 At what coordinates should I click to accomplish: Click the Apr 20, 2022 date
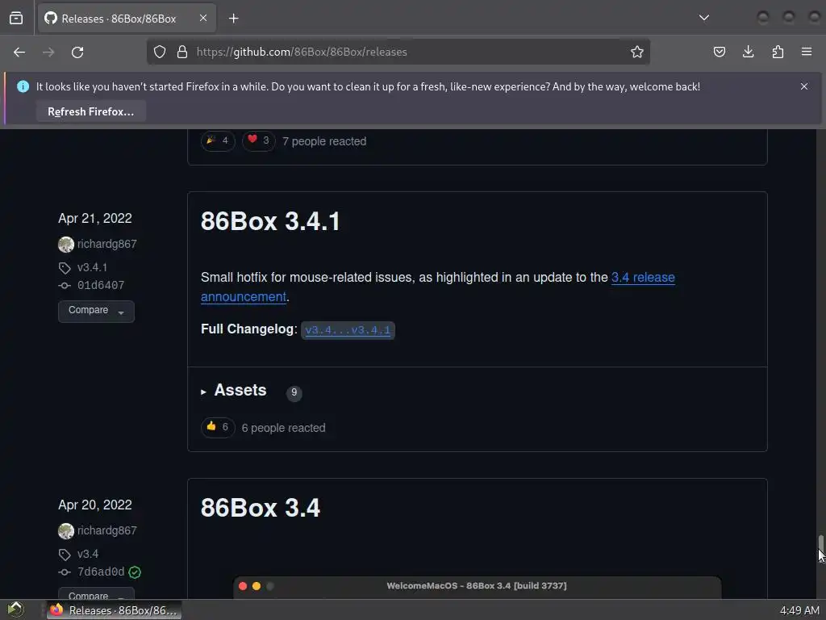(x=95, y=505)
